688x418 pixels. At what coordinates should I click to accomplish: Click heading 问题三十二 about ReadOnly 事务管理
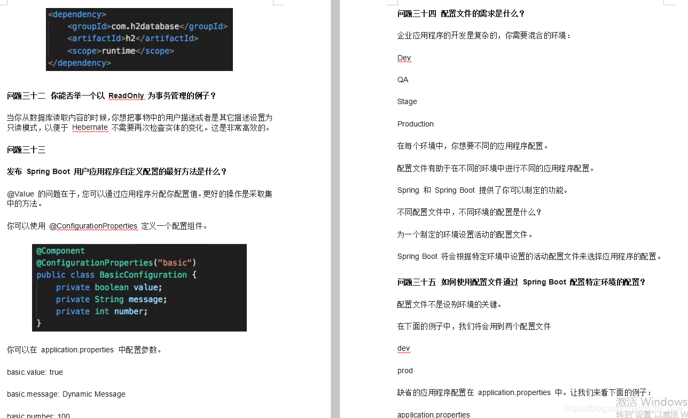tap(112, 96)
